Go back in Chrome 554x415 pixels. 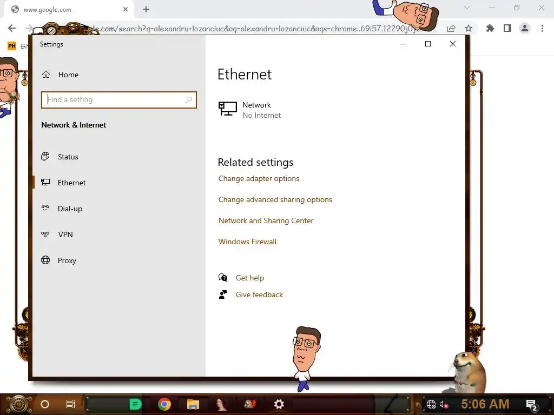(x=12, y=28)
